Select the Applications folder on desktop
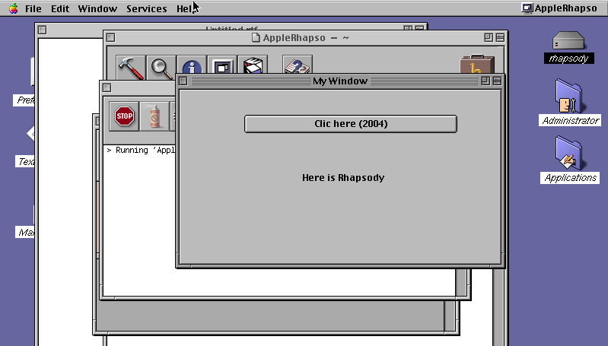The image size is (608, 346). pyautogui.click(x=569, y=153)
